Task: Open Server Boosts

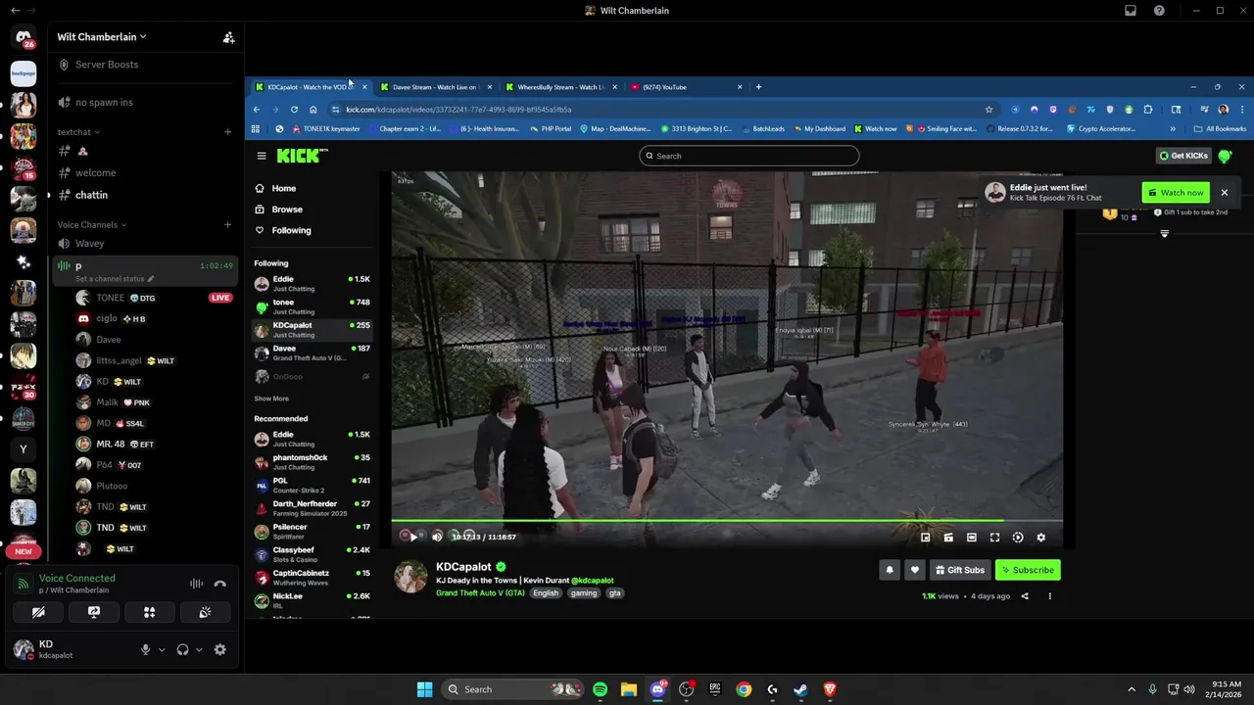Action: click(145, 65)
